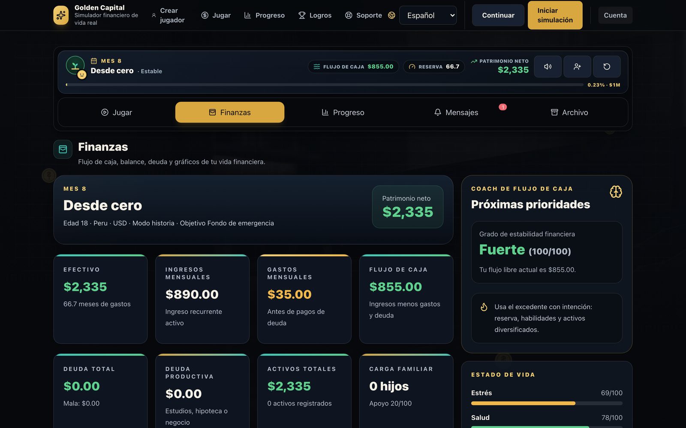This screenshot has height=428, width=686.
Task: Click the Iniciar simulación button
Action: pyautogui.click(x=555, y=15)
